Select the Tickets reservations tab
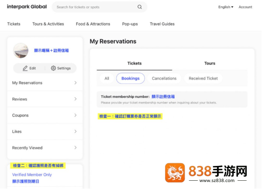 (x=134, y=63)
